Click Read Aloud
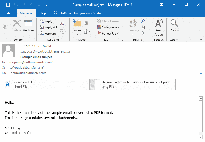Image resolution: width=205 pixels, height=142 pixels. click(159, 28)
